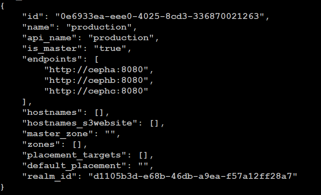
Task: Click the http://cephb:8080 endpoint
Action: [x=96, y=81]
